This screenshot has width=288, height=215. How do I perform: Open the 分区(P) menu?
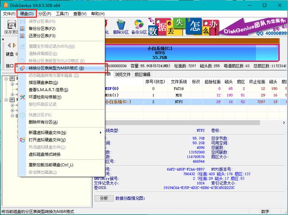45,14
